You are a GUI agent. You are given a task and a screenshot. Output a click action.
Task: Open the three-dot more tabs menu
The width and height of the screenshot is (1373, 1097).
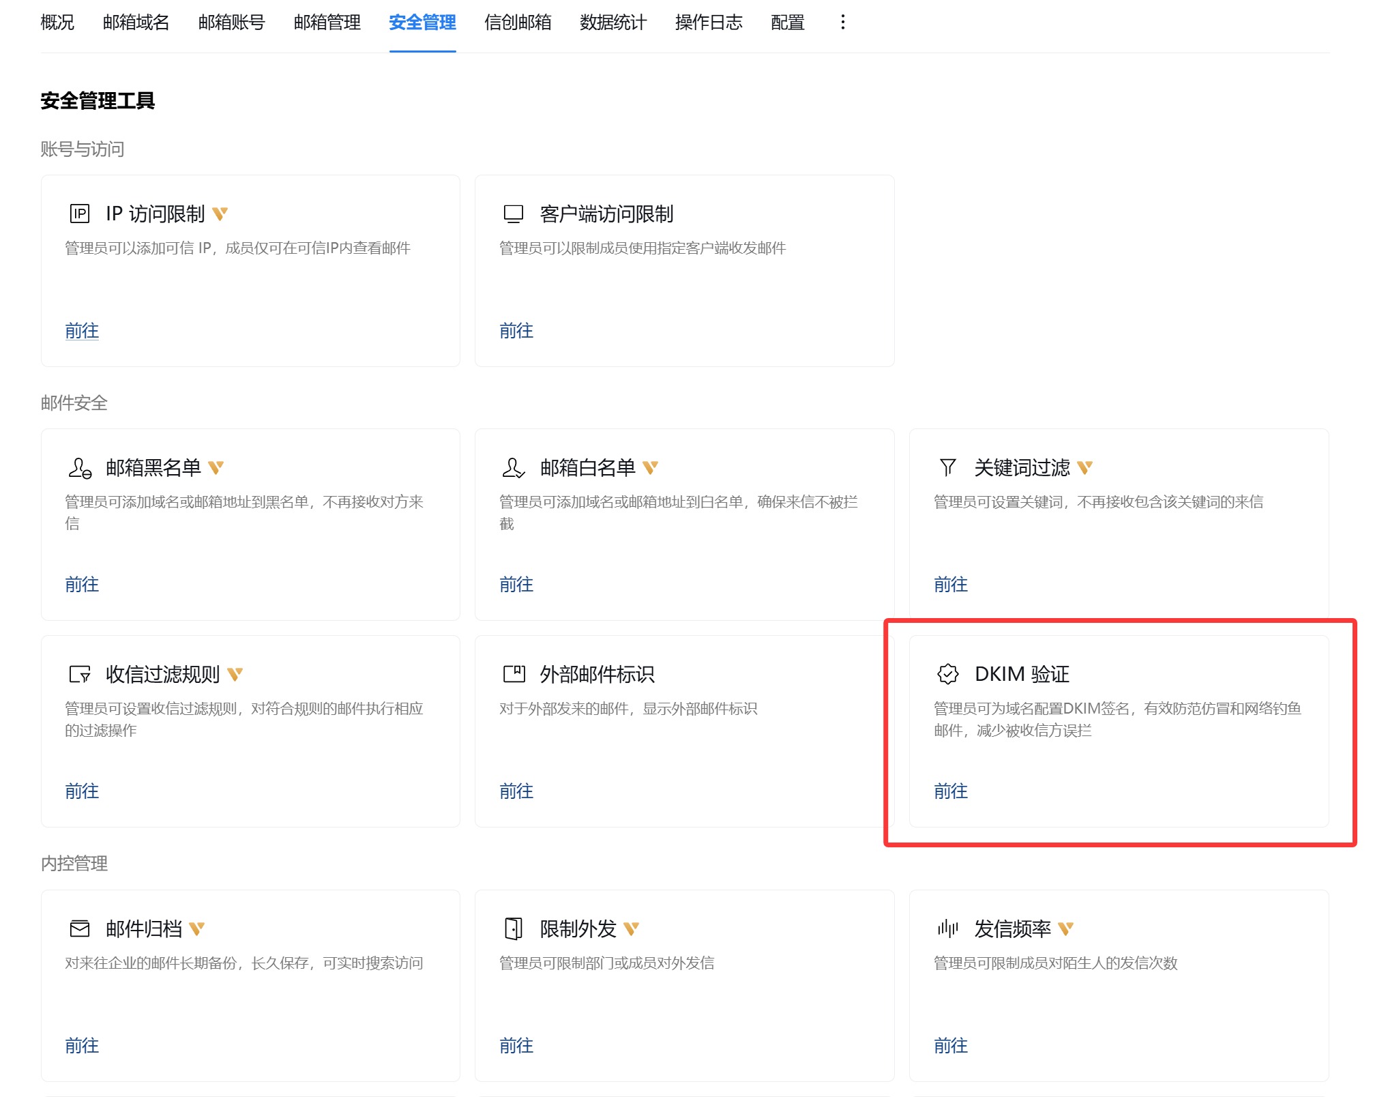tap(843, 23)
